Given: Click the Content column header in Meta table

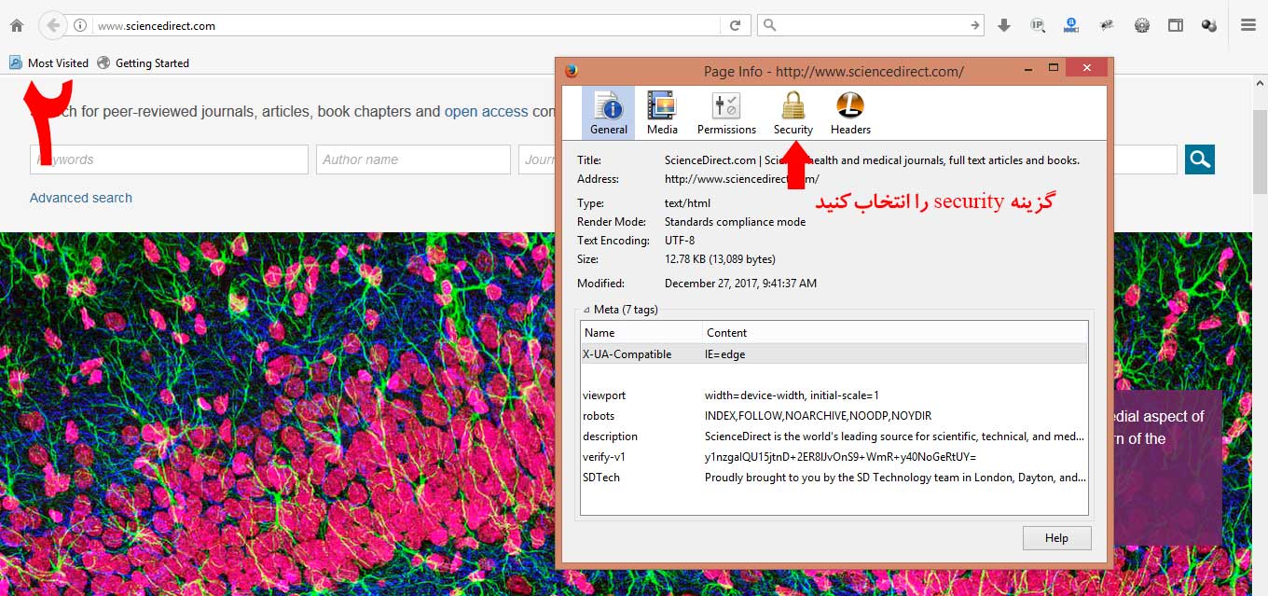Looking at the screenshot, I should [895, 332].
